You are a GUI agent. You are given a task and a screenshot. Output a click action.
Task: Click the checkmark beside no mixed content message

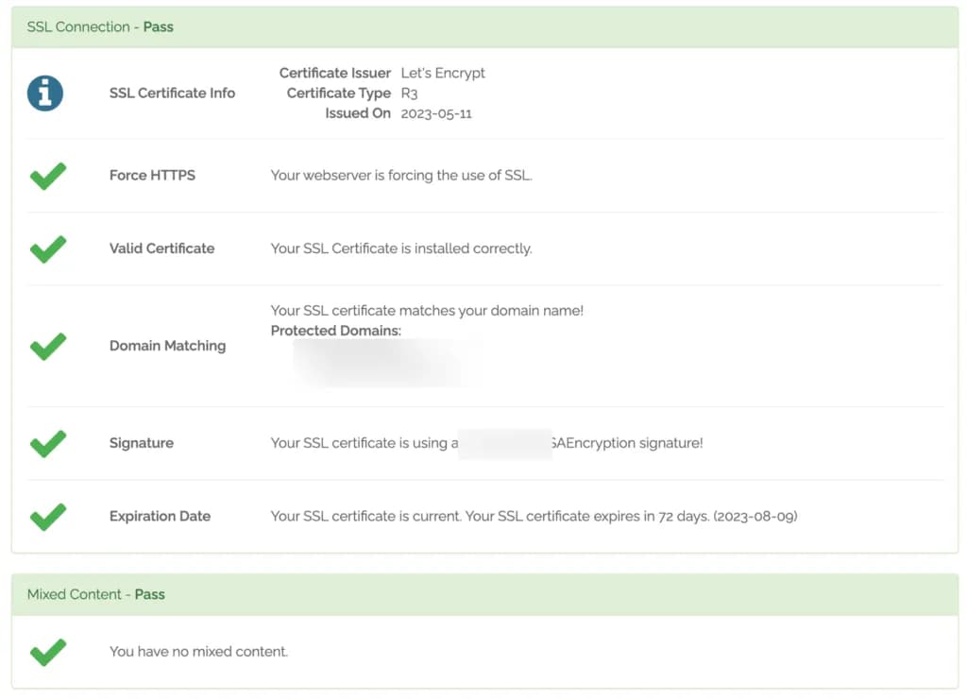pyautogui.click(x=47, y=652)
